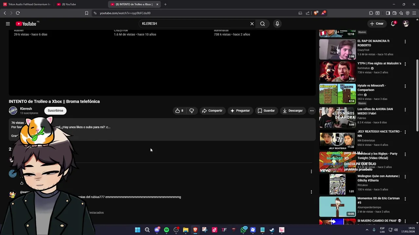
Task: Open volume control in system tray
Action: pos(396,230)
